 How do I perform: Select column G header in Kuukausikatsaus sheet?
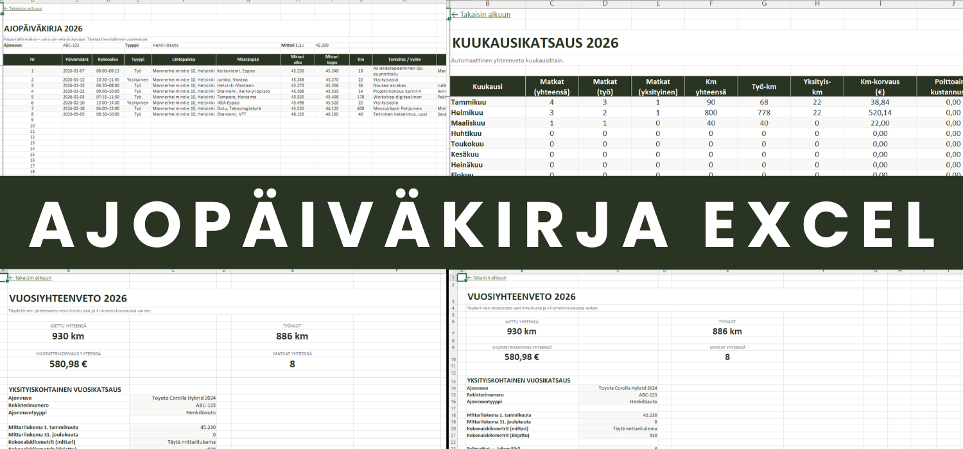[763, 4]
